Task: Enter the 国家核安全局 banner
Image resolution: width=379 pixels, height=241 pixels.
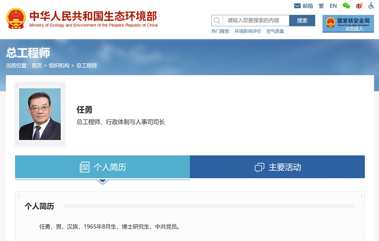Action: (348, 23)
